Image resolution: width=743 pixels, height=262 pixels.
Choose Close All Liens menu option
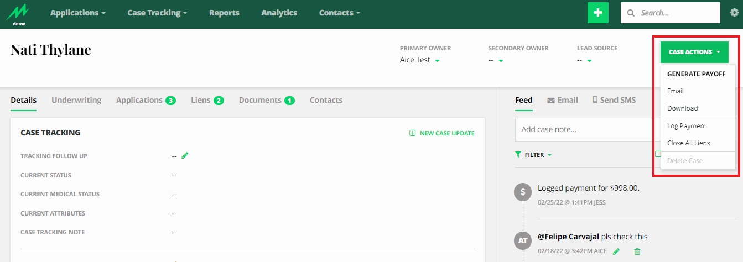pos(688,143)
